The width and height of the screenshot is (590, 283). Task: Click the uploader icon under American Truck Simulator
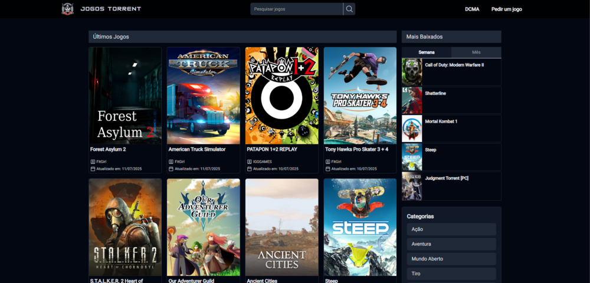click(x=171, y=162)
